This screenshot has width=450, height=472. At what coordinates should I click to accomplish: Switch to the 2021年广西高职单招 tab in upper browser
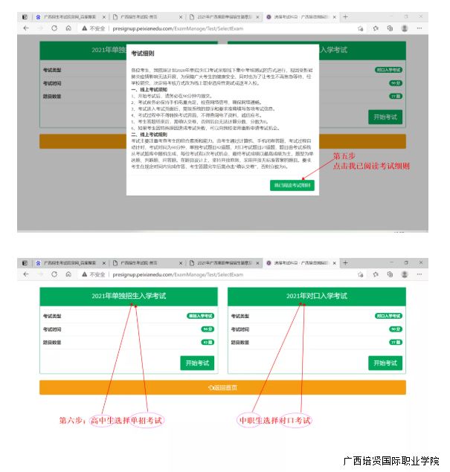click(223, 16)
